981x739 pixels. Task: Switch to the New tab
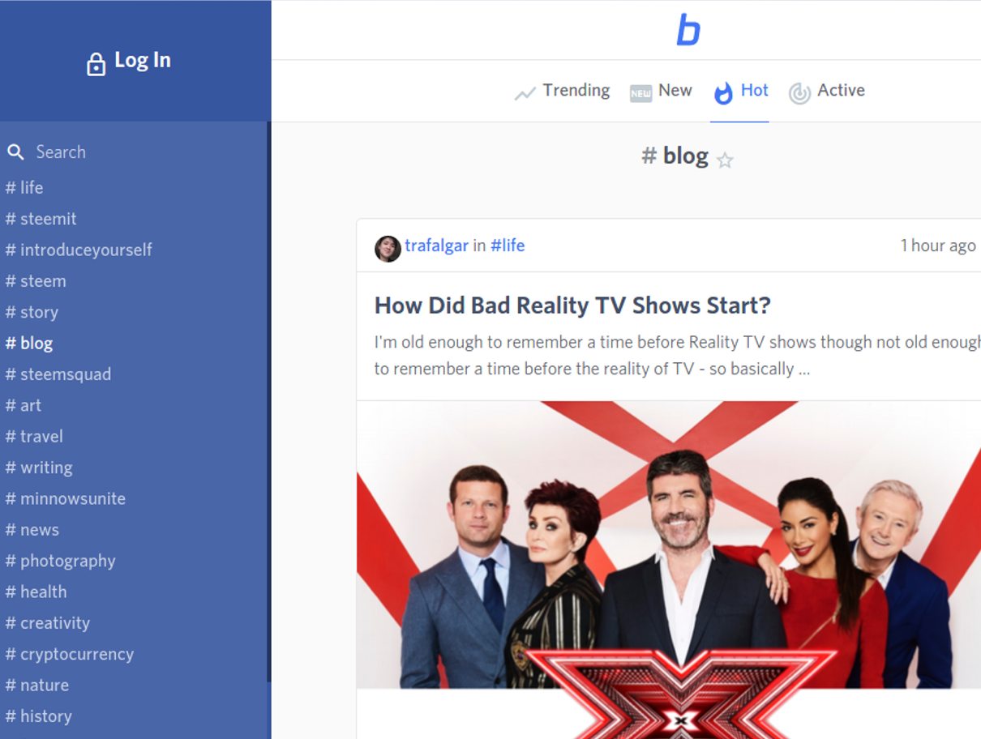click(661, 91)
